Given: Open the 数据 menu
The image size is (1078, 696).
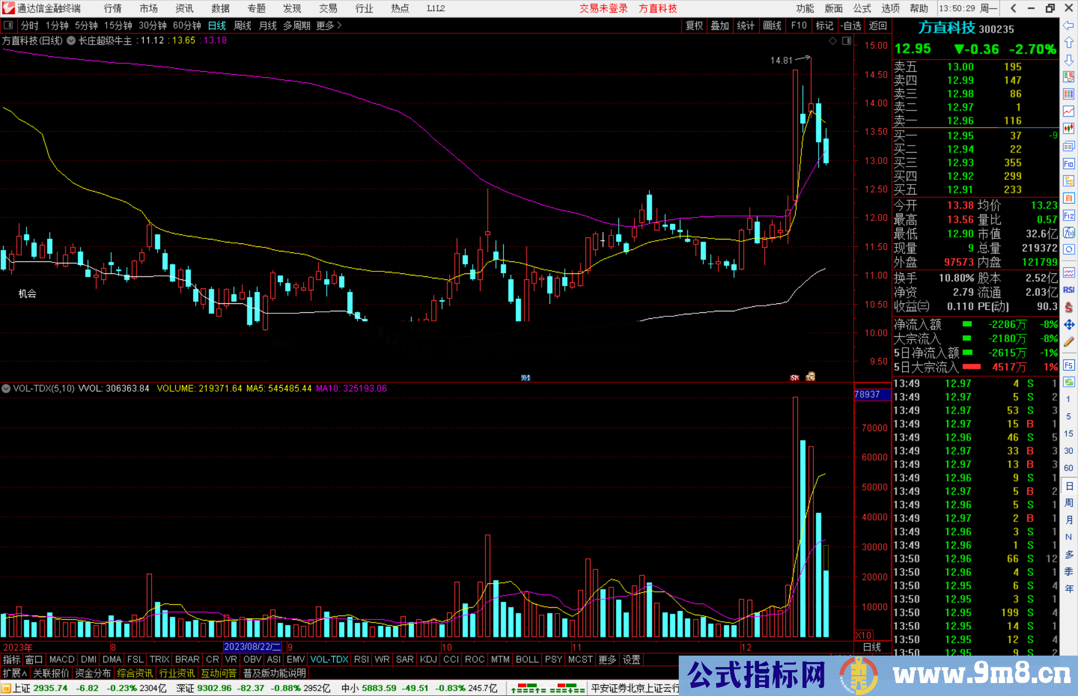Looking at the screenshot, I should click(221, 8).
